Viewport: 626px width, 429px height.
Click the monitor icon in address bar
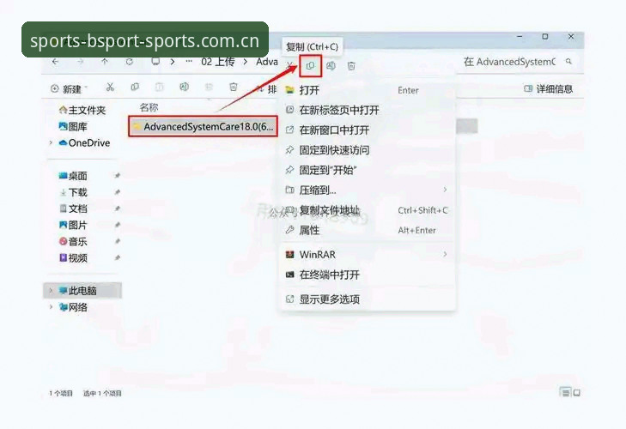(x=155, y=62)
